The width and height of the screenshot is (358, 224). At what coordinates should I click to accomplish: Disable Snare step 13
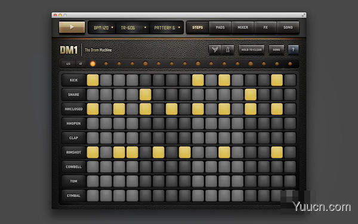(x=251, y=94)
